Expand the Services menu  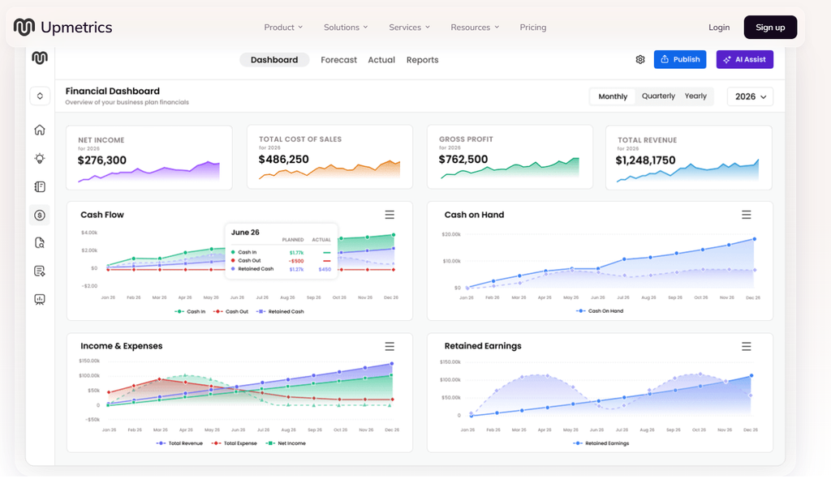point(409,27)
